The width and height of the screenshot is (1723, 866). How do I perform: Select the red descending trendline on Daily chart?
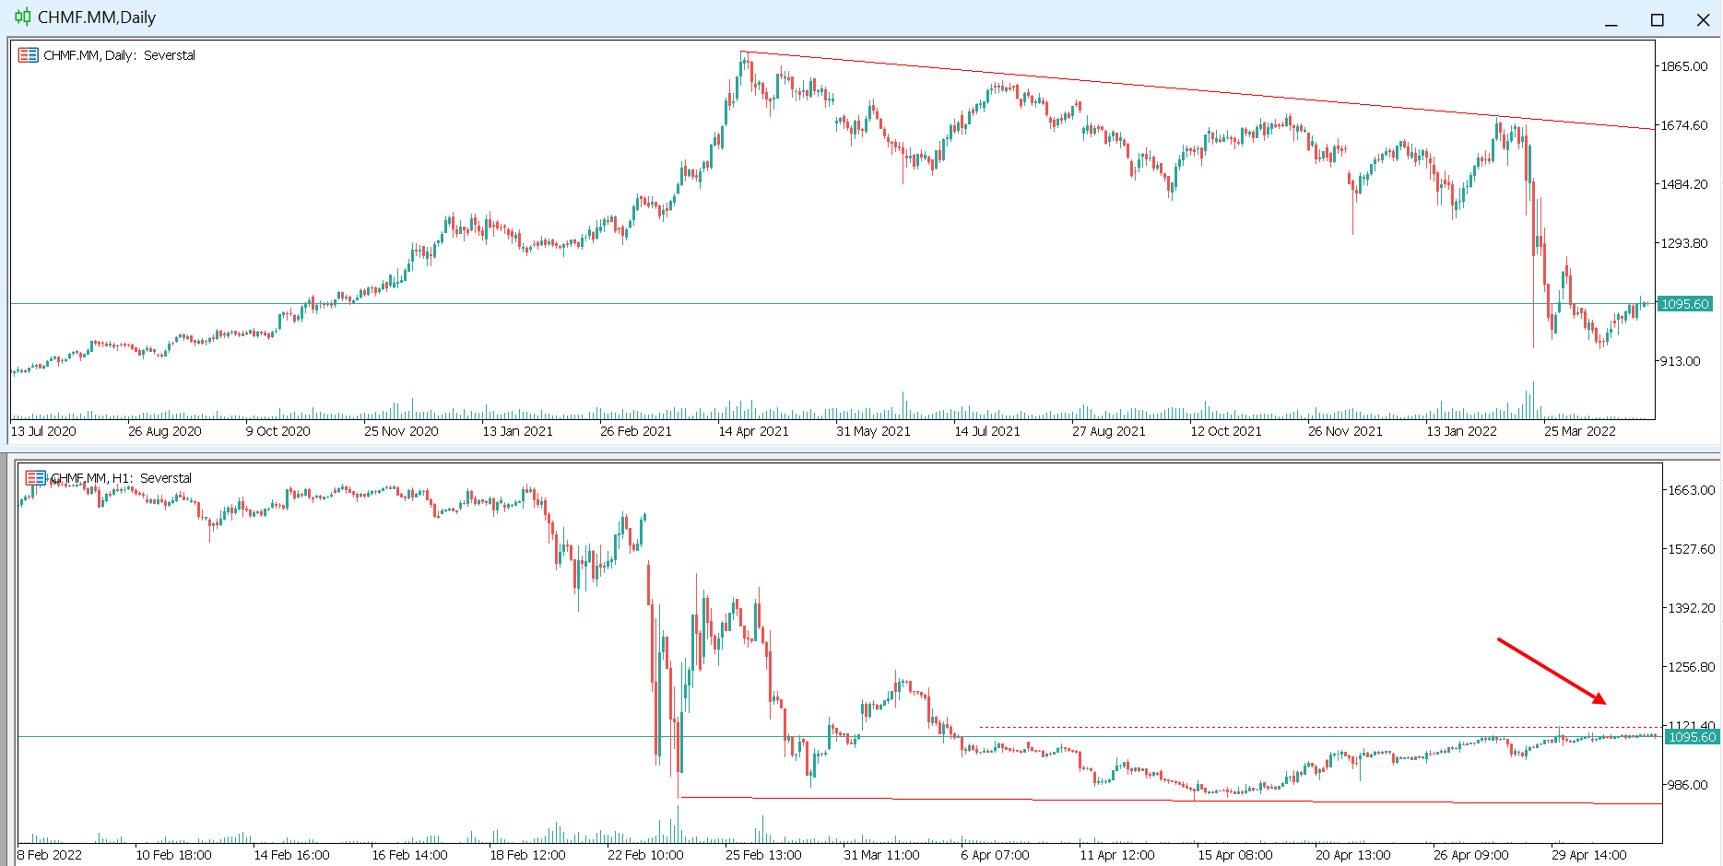point(1198,90)
